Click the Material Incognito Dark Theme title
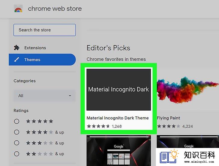The image size is (219, 166). click(x=118, y=118)
